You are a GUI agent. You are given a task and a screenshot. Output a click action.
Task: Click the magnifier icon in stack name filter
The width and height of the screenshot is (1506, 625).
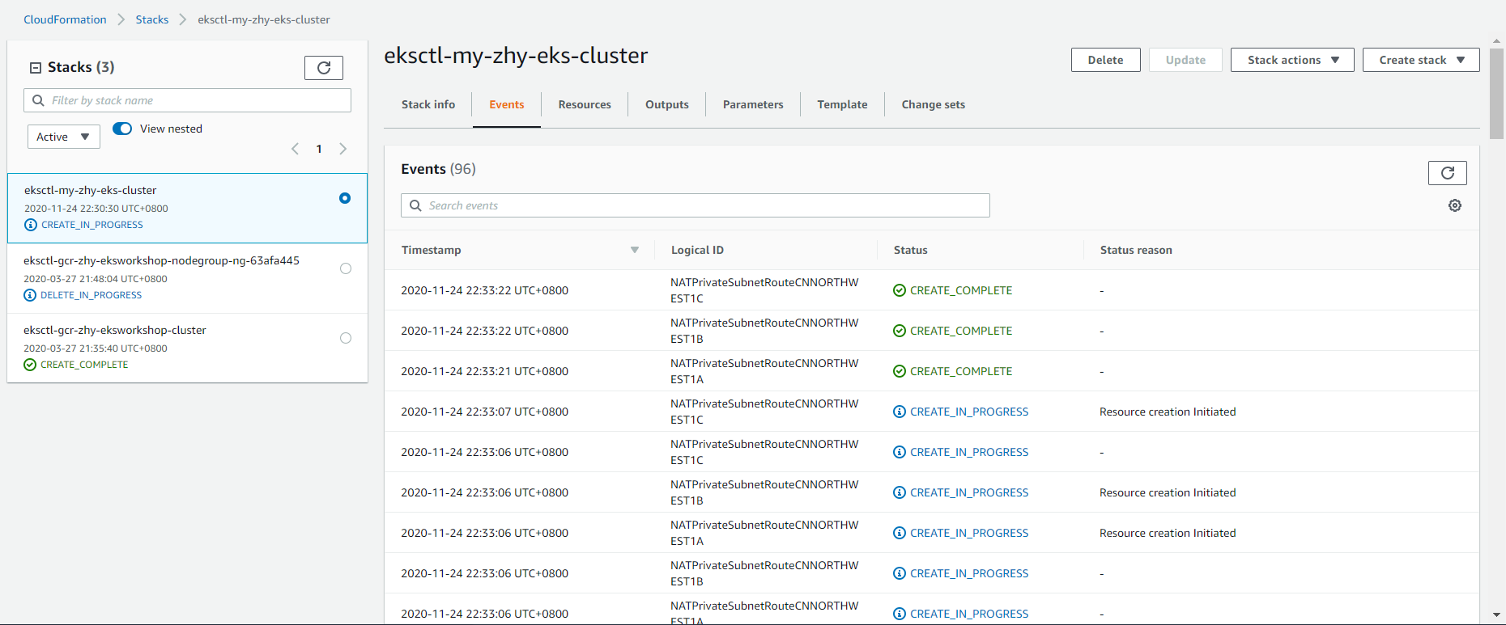coord(38,100)
